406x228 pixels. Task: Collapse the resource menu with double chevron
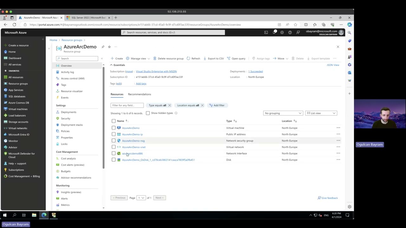102,59
